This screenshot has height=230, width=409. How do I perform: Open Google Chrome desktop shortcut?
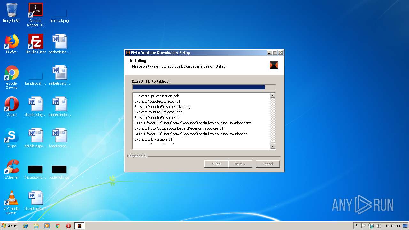pos(12,77)
